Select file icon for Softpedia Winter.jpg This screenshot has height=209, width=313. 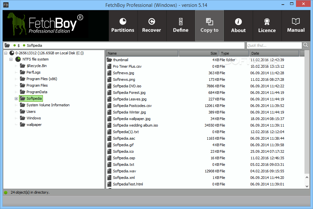(109, 112)
